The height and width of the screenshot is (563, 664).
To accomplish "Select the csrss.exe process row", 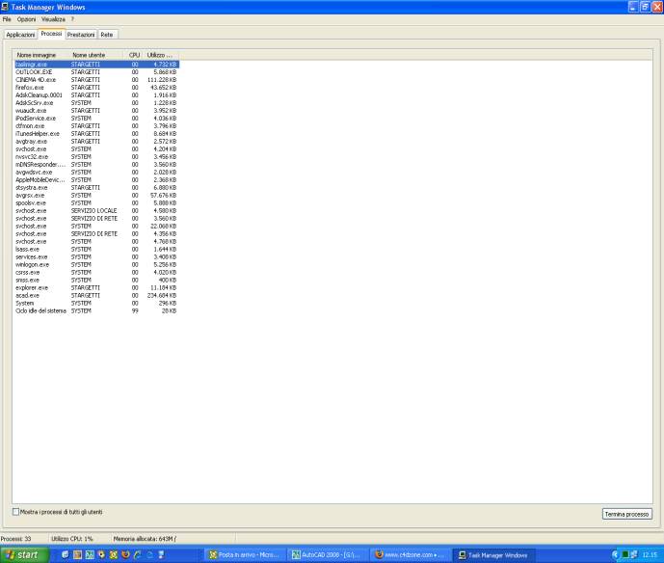I will (96, 272).
